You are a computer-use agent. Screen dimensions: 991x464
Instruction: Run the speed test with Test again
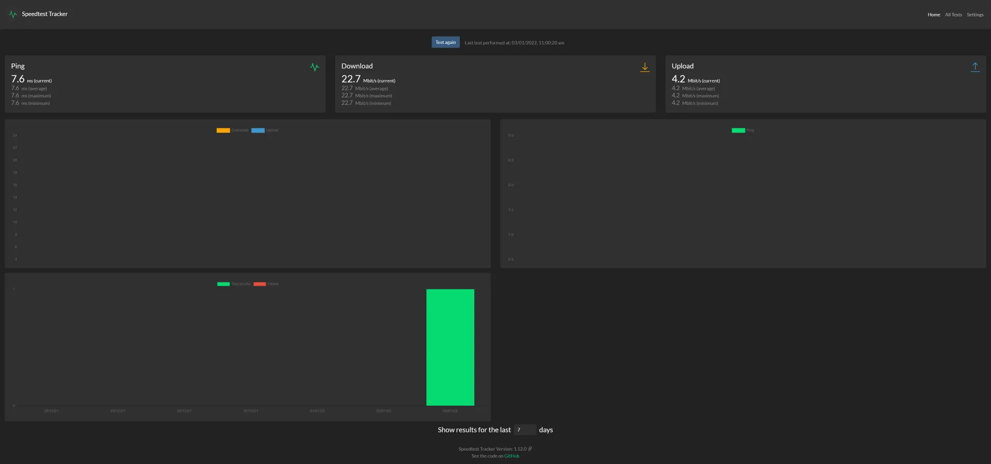point(445,42)
